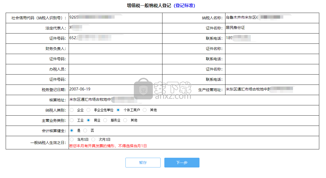
Task: Click the 法定代表人 label
Action: point(56,28)
